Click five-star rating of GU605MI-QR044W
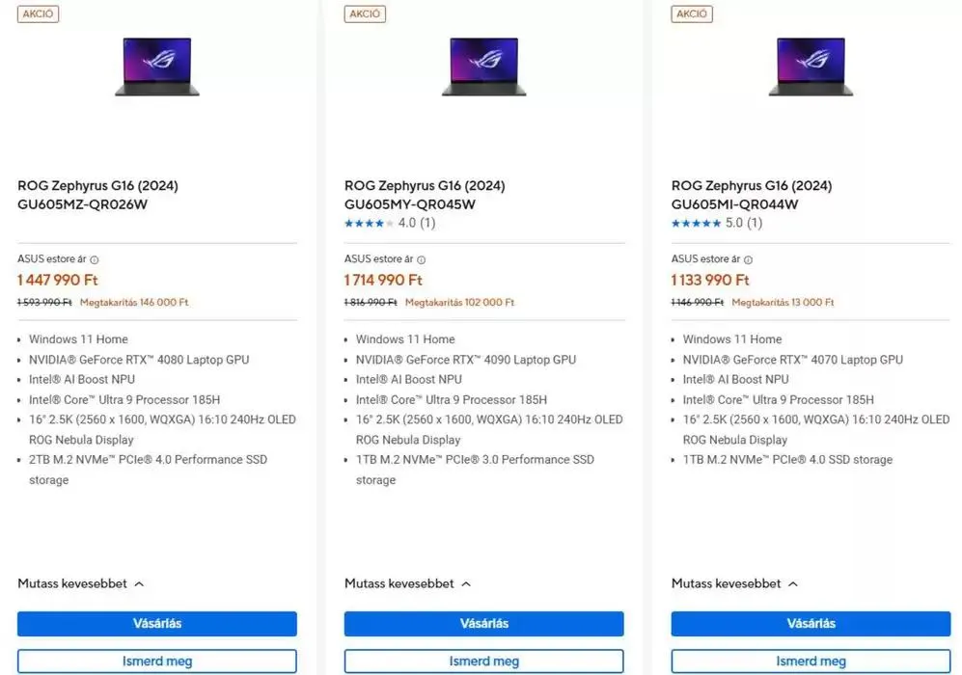 697,224
